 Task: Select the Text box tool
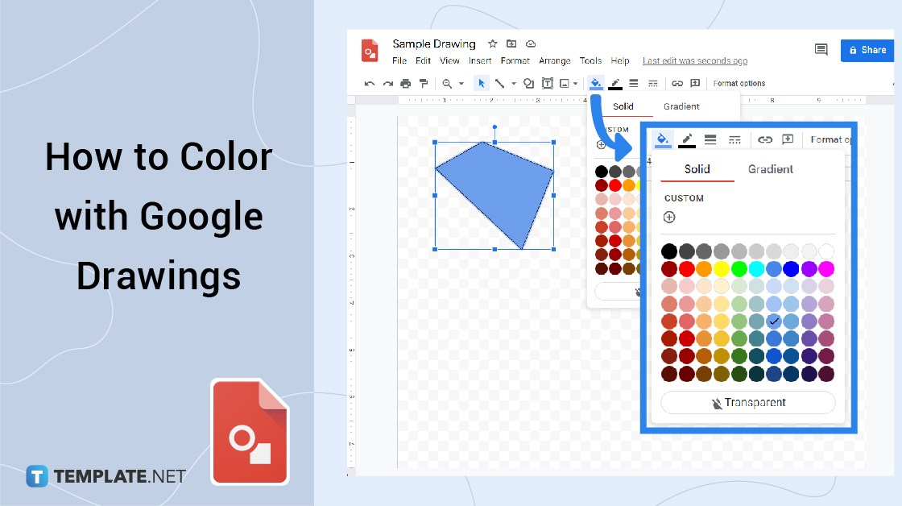548,84
